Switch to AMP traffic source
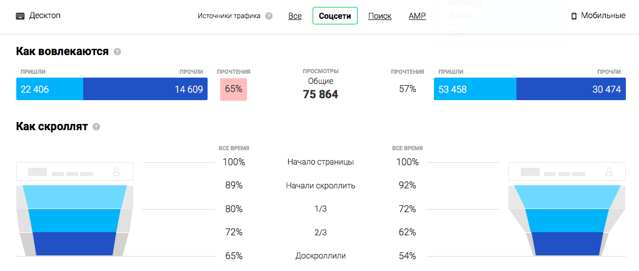639x271 pixels. pos(417,16)
